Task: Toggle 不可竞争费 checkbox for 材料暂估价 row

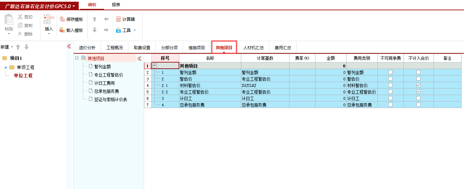Action: pyautogui.click(x=390, y=85)
